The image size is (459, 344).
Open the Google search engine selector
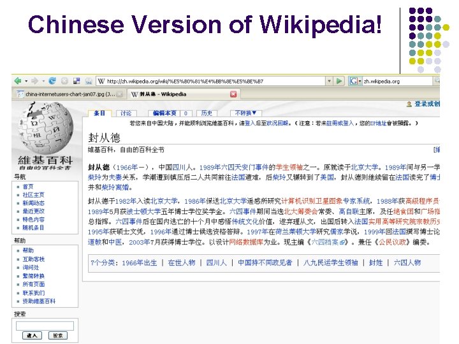coord(356,81)
